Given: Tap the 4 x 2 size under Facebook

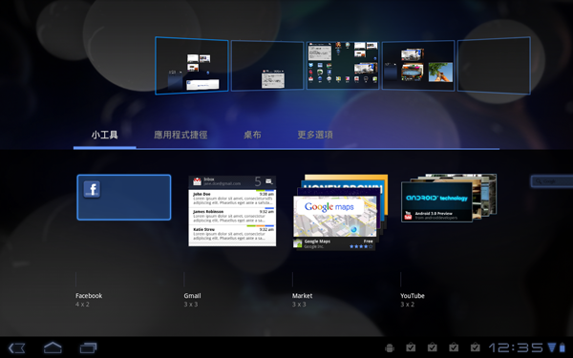Looking at the screenshot, I should 82,304.
